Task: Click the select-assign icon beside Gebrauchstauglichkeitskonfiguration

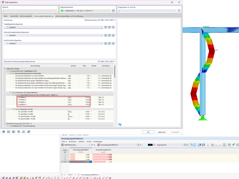Action: [x=113, y=35]
